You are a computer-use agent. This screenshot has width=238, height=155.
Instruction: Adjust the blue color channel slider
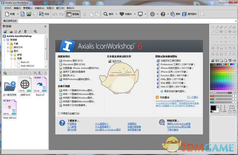point(221,102)
